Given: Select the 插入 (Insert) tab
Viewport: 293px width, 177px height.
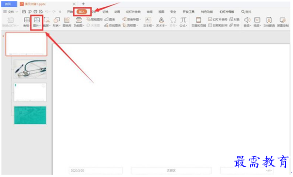Looking at the screenshot, I should pos(82,12).
